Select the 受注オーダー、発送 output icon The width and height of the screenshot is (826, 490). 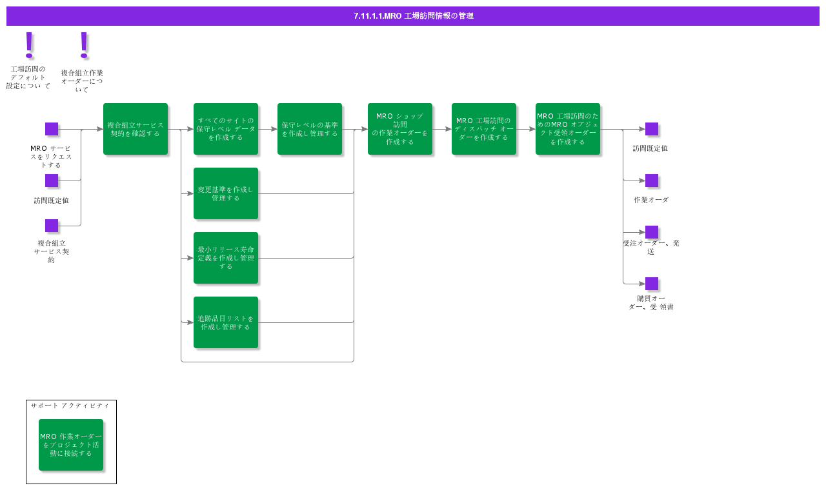651,232
